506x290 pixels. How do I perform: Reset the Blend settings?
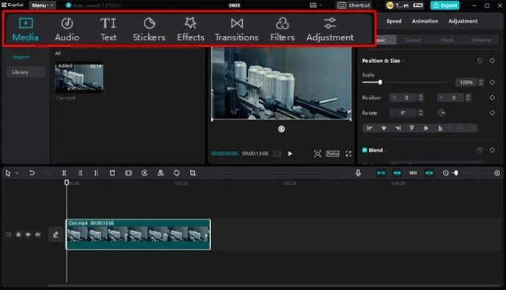click(480, 150)
